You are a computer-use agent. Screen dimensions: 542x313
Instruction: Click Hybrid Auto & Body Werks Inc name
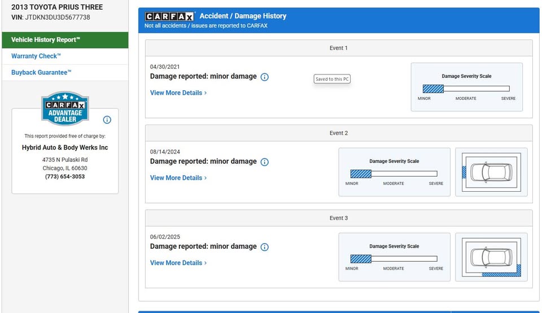click(65, 148)
